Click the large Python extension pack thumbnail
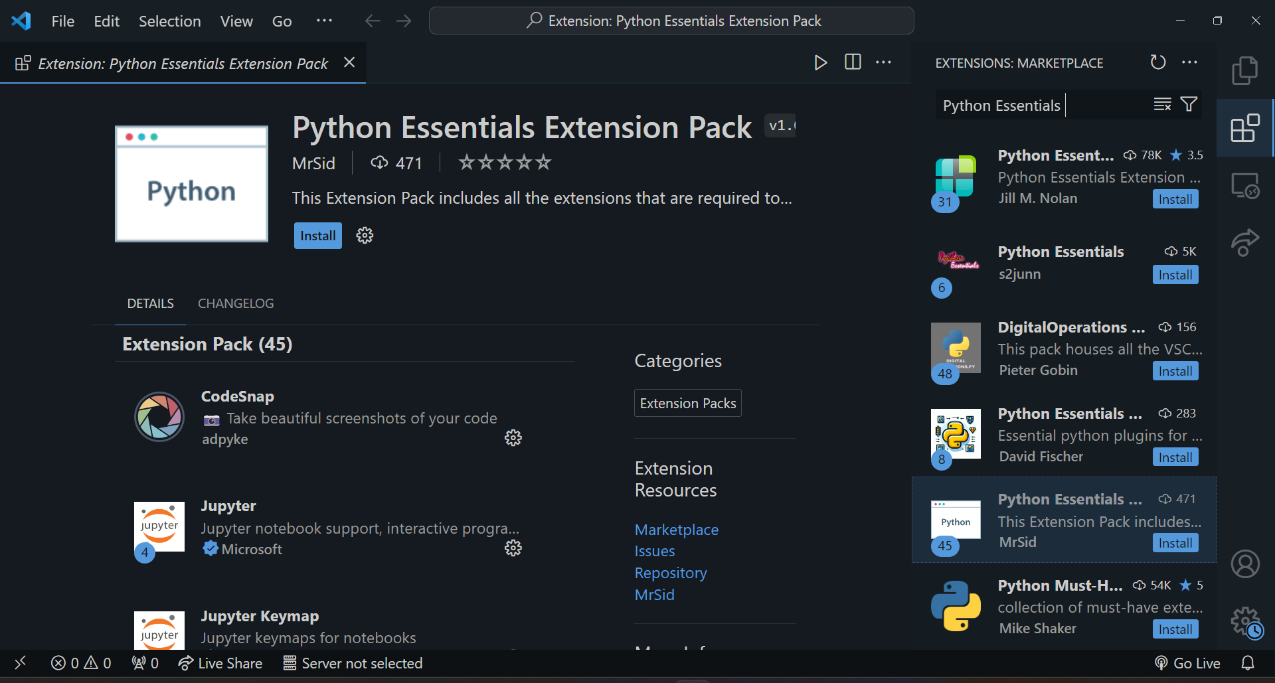Screen dimensions: 1275x683 [191, 184]
